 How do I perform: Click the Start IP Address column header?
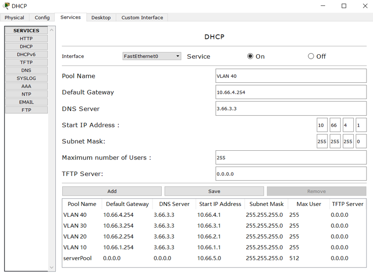point(220,204)
